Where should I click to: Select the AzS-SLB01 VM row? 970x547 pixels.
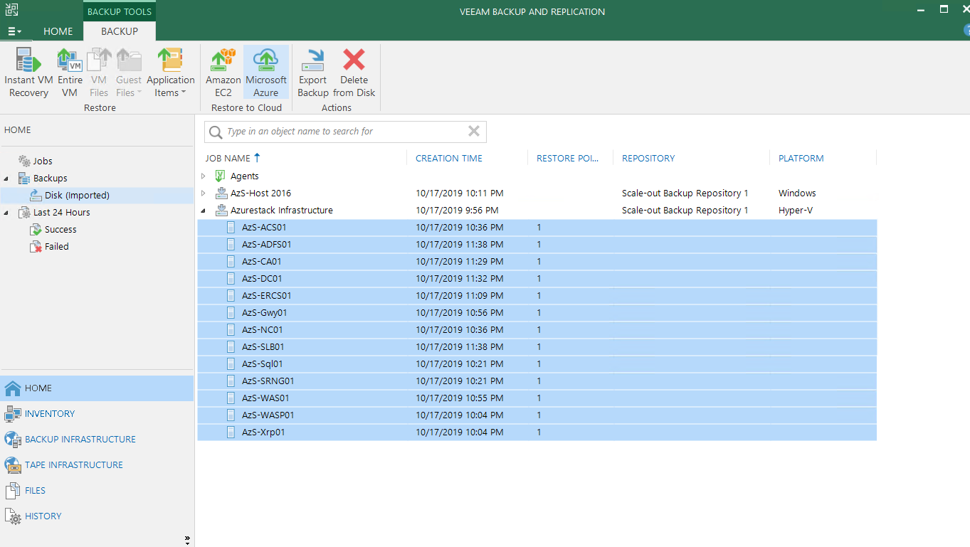point(537,347)
